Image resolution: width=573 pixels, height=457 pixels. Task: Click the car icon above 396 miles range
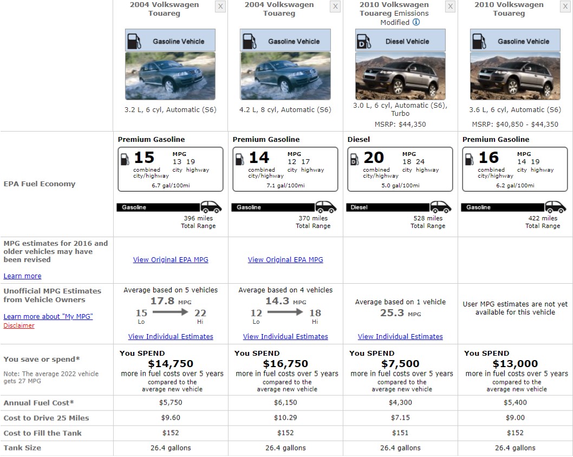click(x=211, y=207)
